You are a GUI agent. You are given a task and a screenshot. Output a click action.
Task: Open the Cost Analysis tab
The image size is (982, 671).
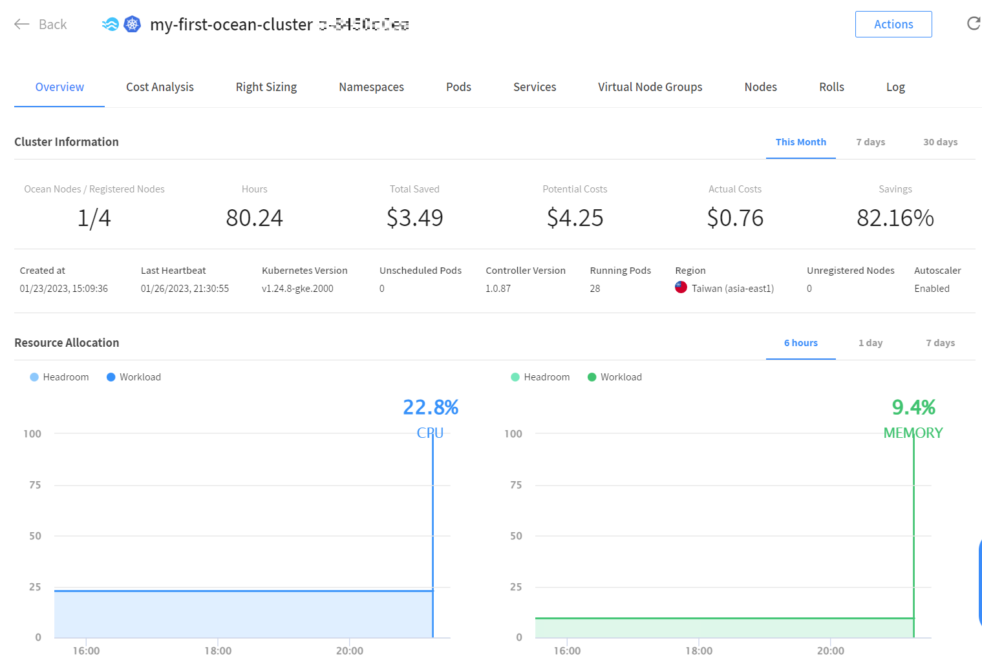160,87
